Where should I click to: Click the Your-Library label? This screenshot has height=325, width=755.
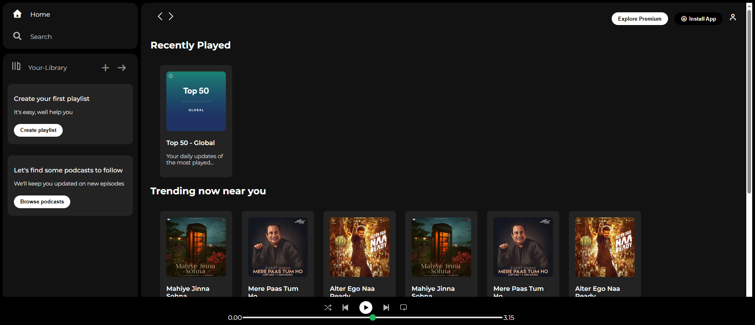click(x=48, y=68)
